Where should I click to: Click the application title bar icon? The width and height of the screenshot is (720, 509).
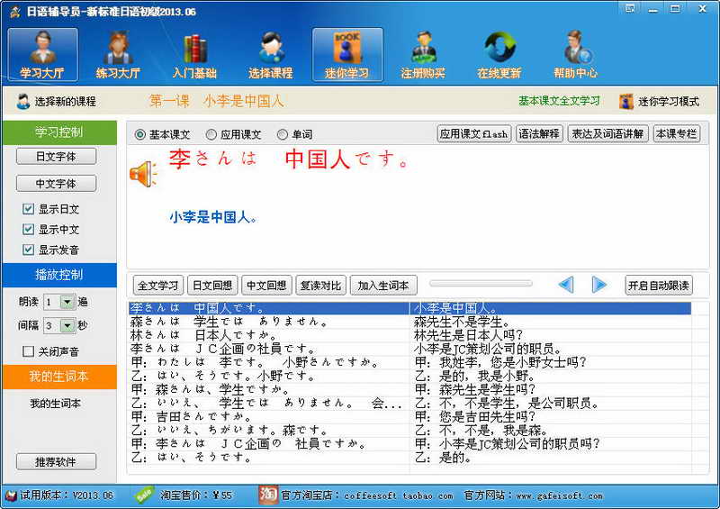coord(14,12)
